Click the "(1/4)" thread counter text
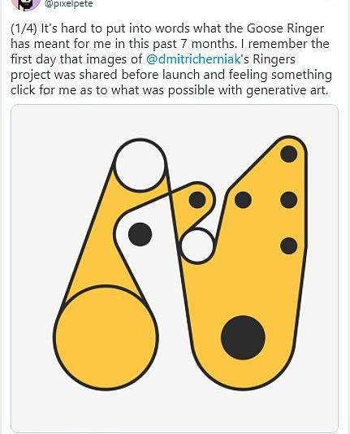 [24, 28]
